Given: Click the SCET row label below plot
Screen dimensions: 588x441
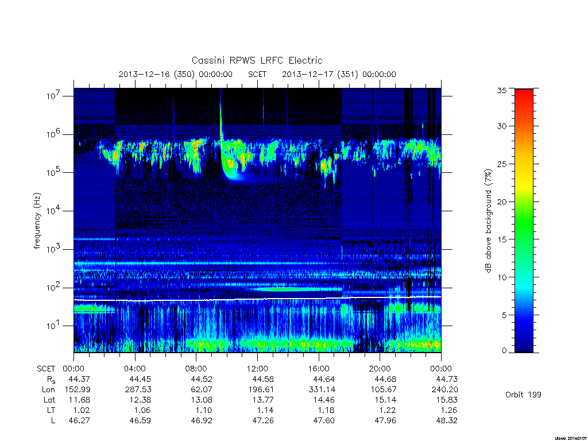Looking at the screenshot, I should [x=46, y=369].
